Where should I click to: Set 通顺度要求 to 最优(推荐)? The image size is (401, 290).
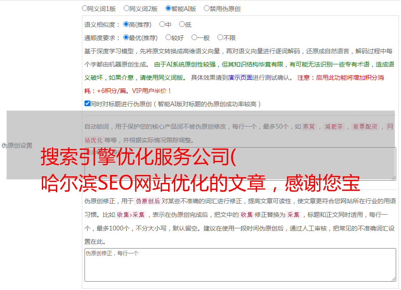click(x=126, y=38)
